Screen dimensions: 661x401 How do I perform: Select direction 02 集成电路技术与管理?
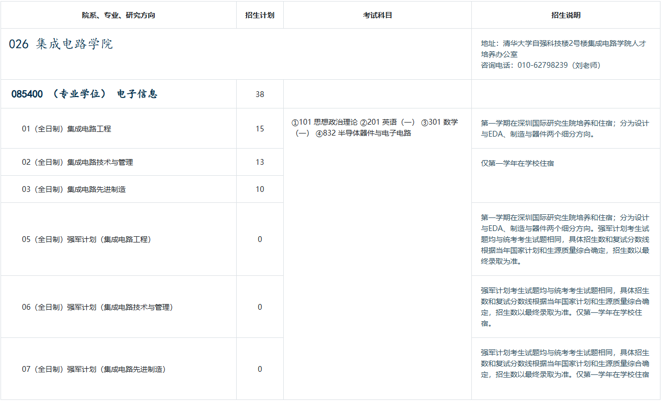[77, 162]
